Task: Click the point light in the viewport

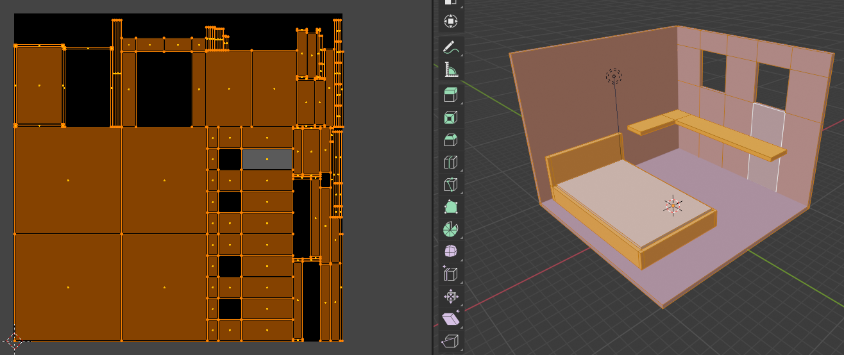Action: (614, 77)
